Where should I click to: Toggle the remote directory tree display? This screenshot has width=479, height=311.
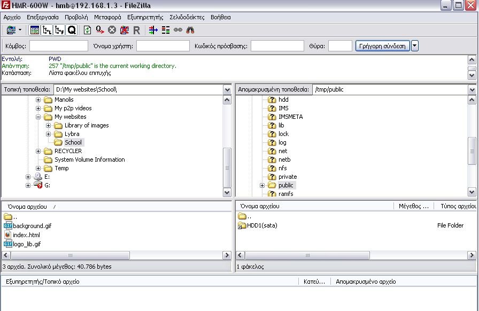[59, 30]
